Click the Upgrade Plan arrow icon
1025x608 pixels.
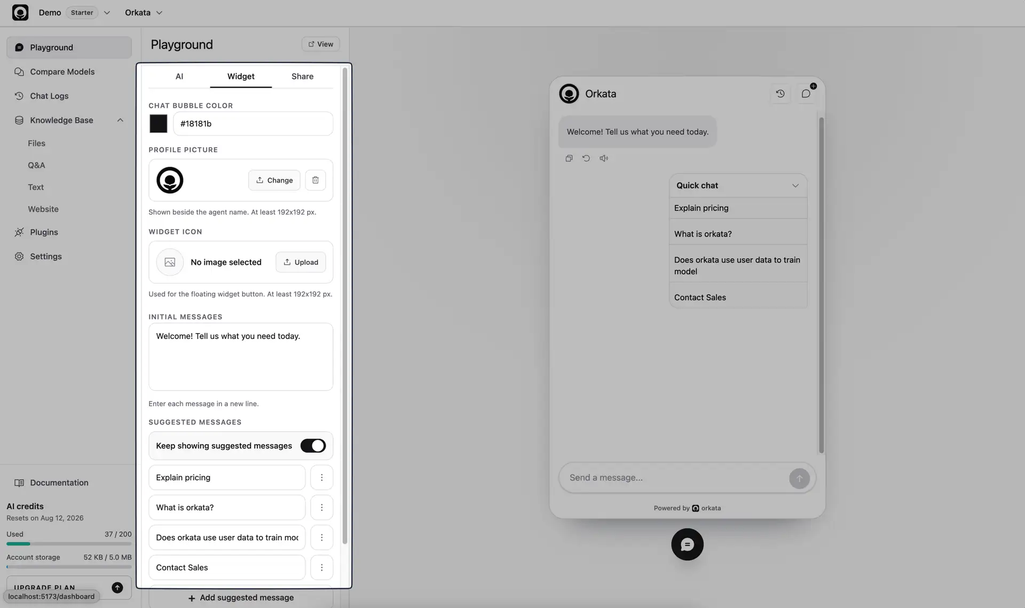point(117,587)
